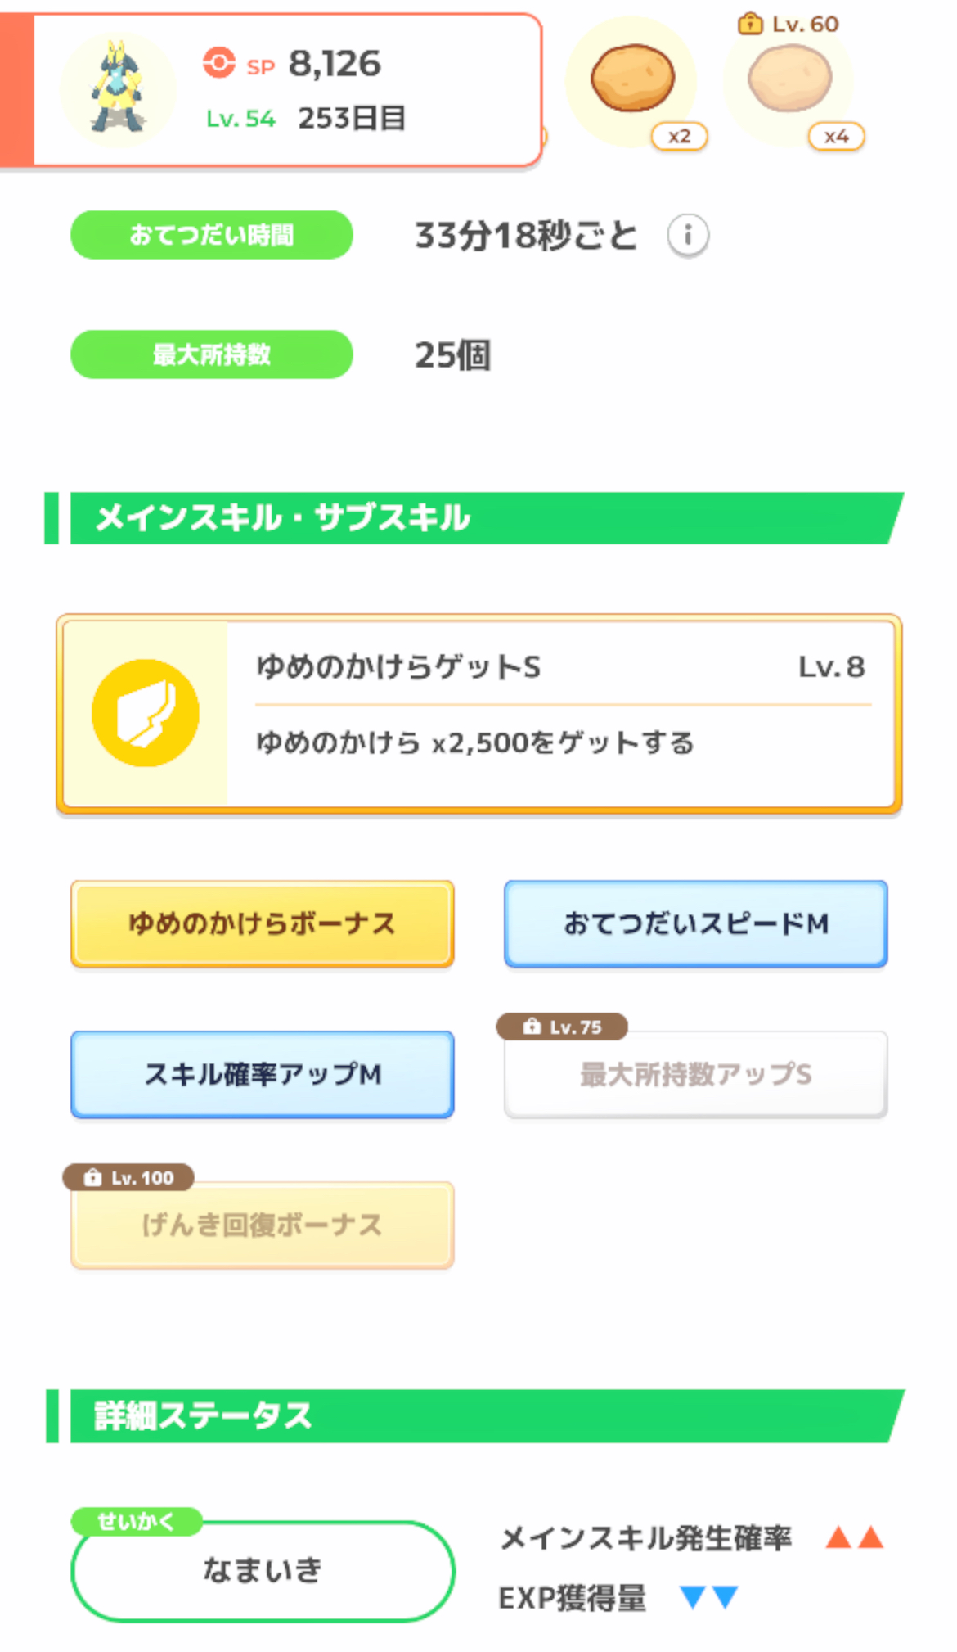Tap the locked げんき回復ボーナス sub skill
The width and height of the screenshot is (957, 1652).
[x=263, y=1225]
